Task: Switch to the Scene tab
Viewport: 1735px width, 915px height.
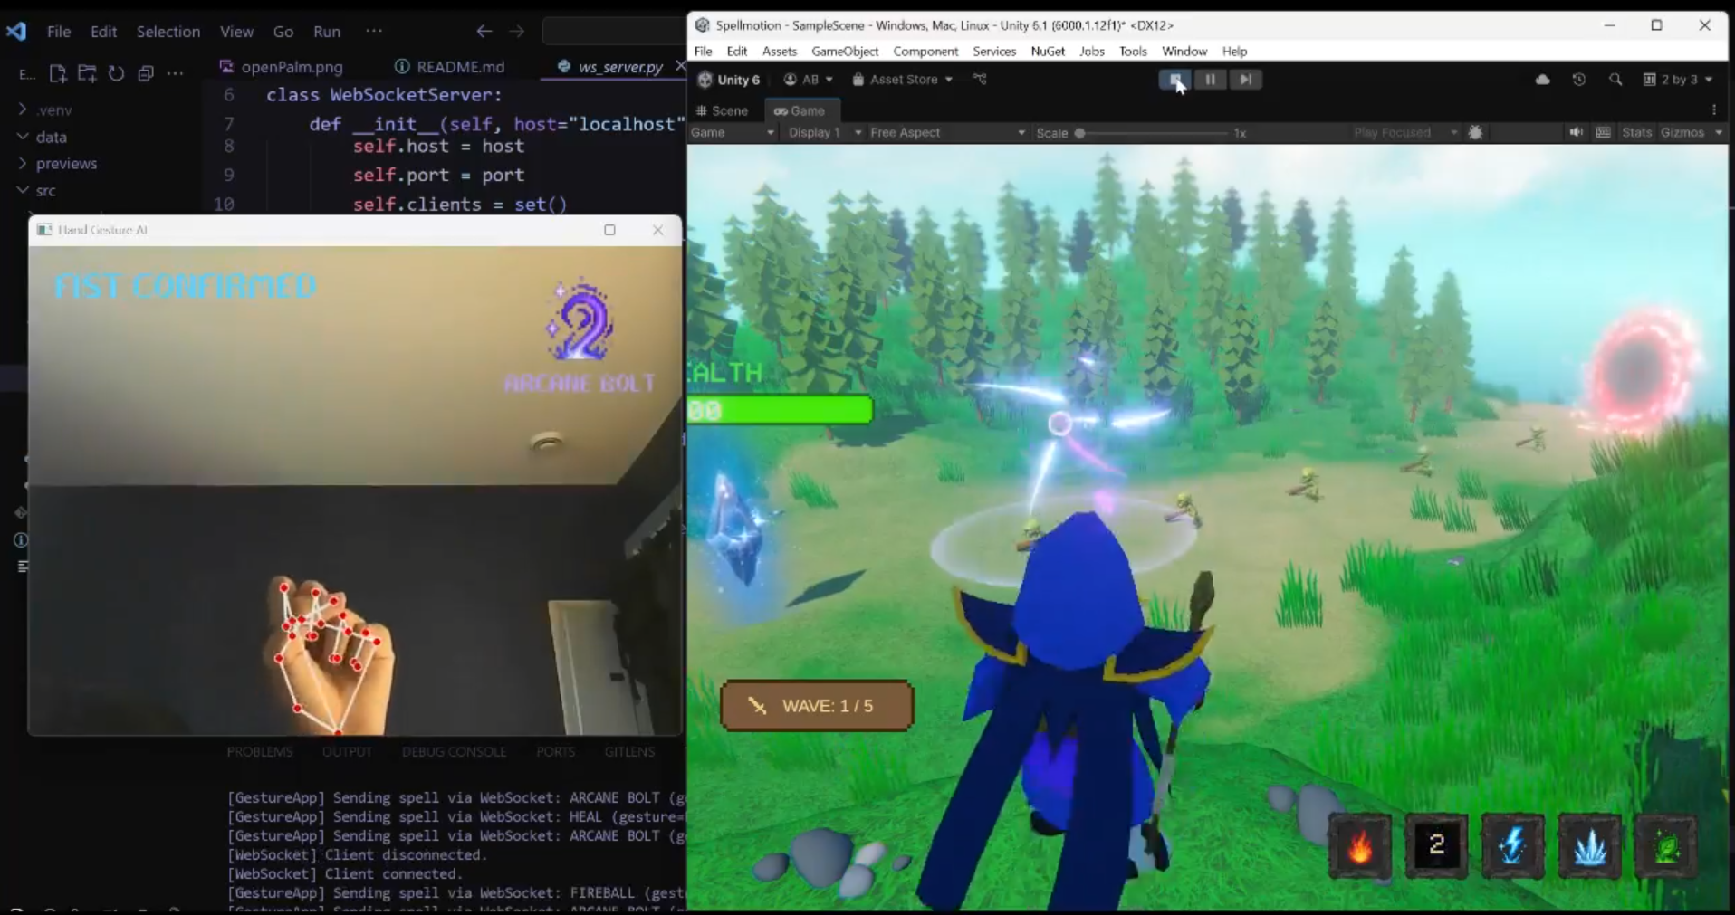Action: point(723,110)
